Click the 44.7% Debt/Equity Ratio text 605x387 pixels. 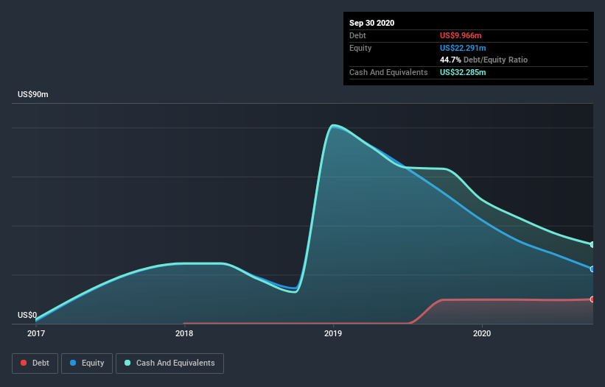point(484,60)
